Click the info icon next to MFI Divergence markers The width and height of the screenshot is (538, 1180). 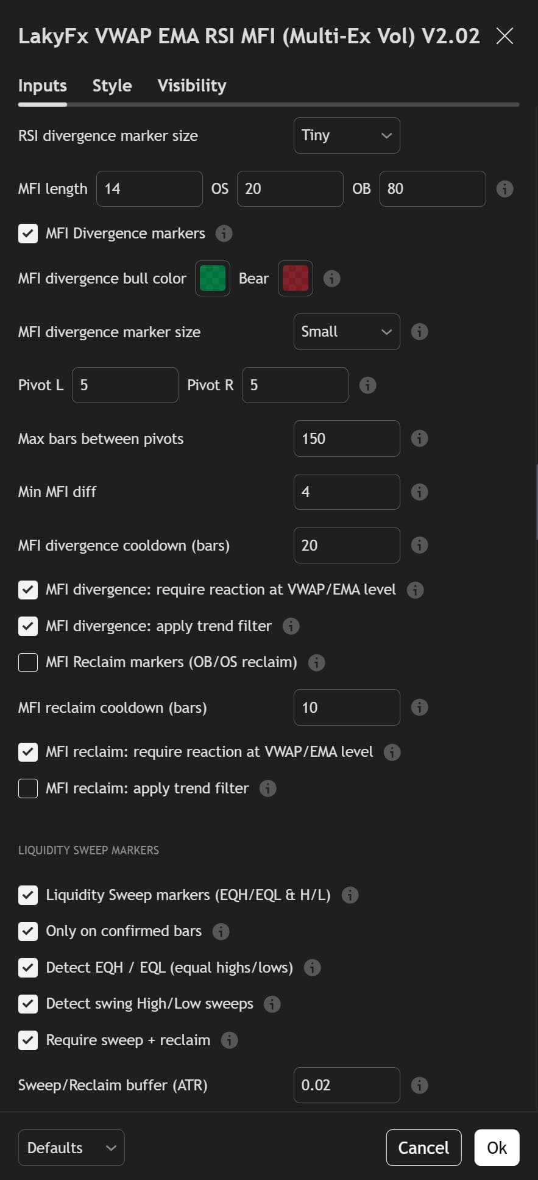click(x=224, y=234)
